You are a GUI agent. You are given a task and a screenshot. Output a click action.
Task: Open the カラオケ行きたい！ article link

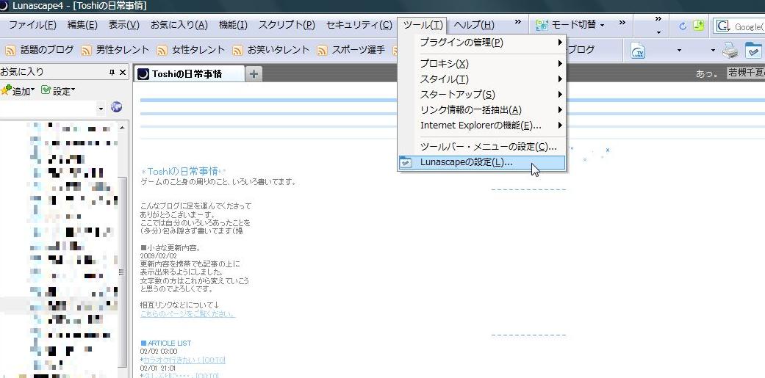(184, 360)
